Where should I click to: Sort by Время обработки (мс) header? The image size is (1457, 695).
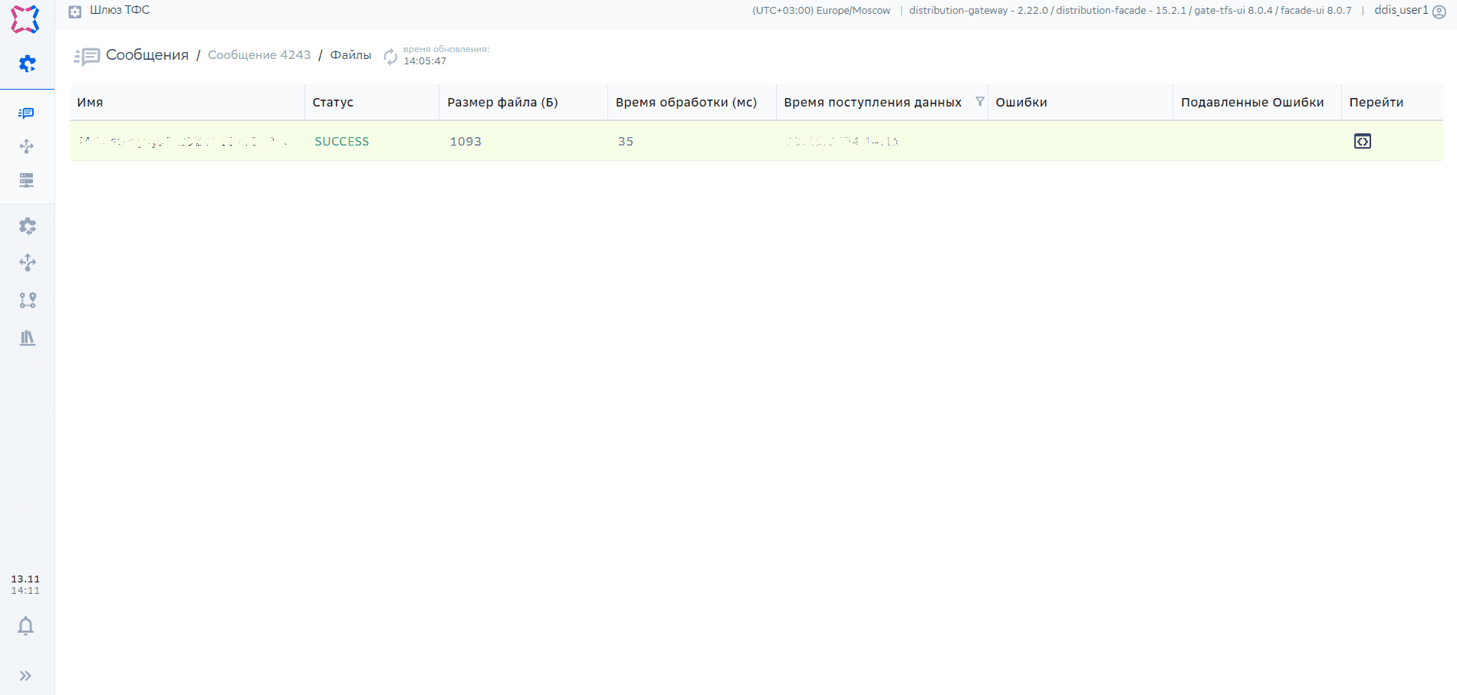tap(686, 103)
